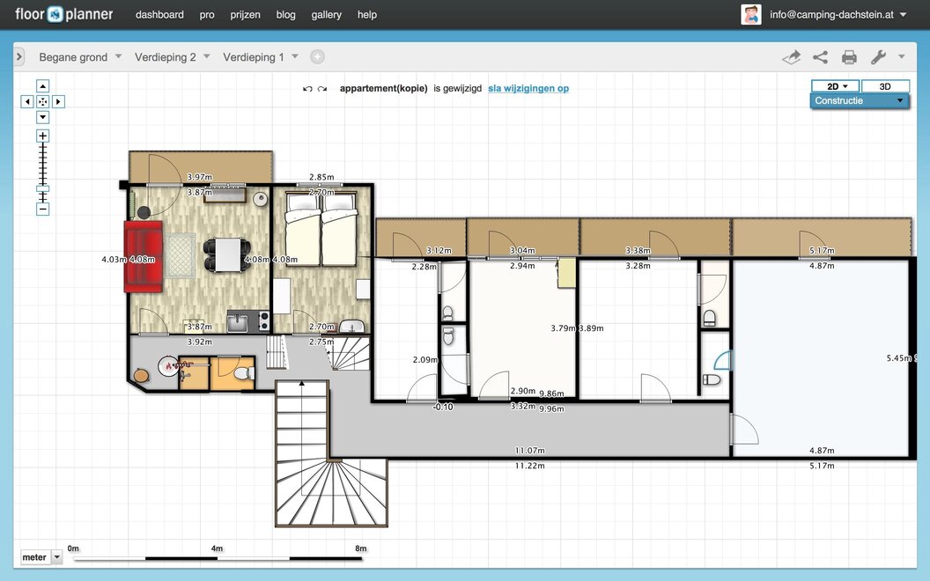Add a new floor with plus icon
930x581 pixels.
(x=317, y=57)
